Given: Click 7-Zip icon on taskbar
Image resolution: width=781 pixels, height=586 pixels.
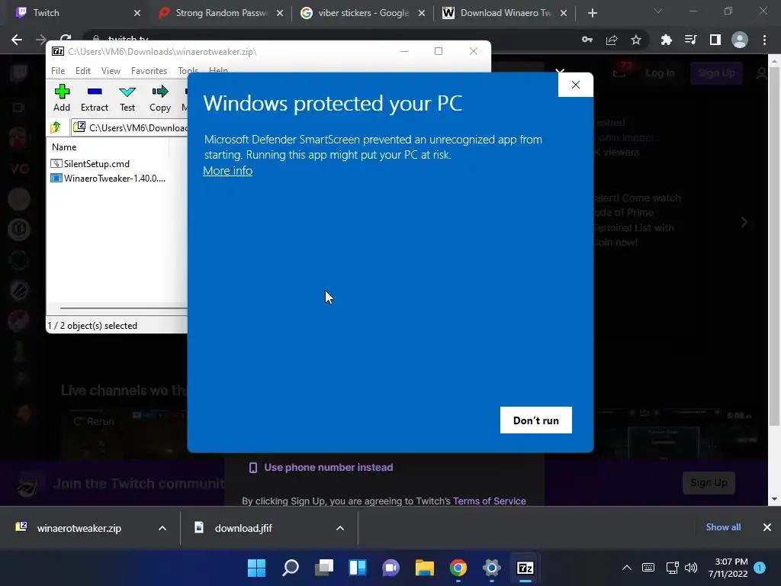Looking at the screenshot, I should pos(525,568).
